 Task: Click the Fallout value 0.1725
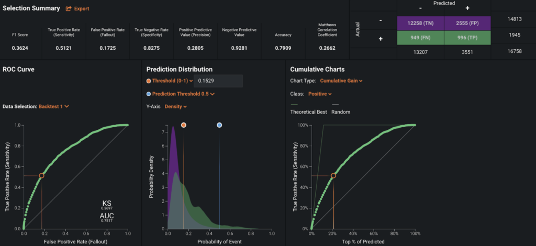[x=108, y=48]
